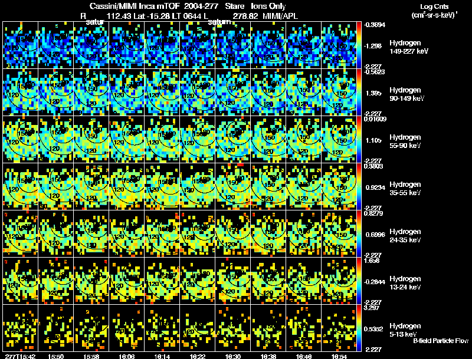Click the '0.6996' color scale value

(375, 235)
